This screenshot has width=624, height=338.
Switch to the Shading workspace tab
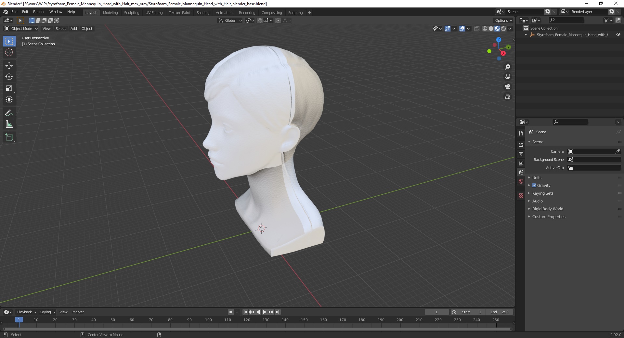point(203,13)
